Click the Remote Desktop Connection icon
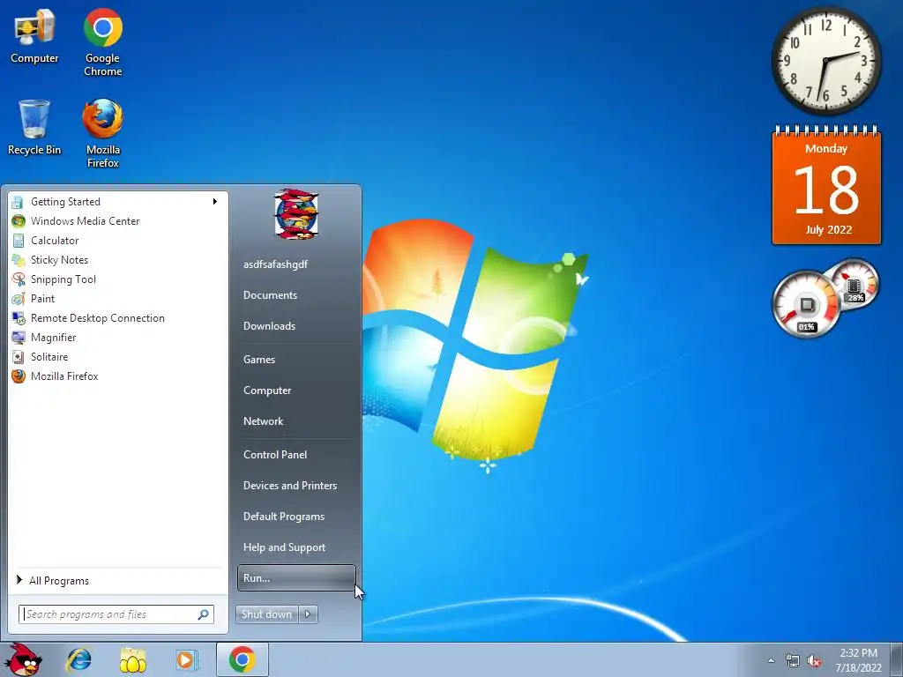This screenshot has width=903, height=677. tap(19, 318)
